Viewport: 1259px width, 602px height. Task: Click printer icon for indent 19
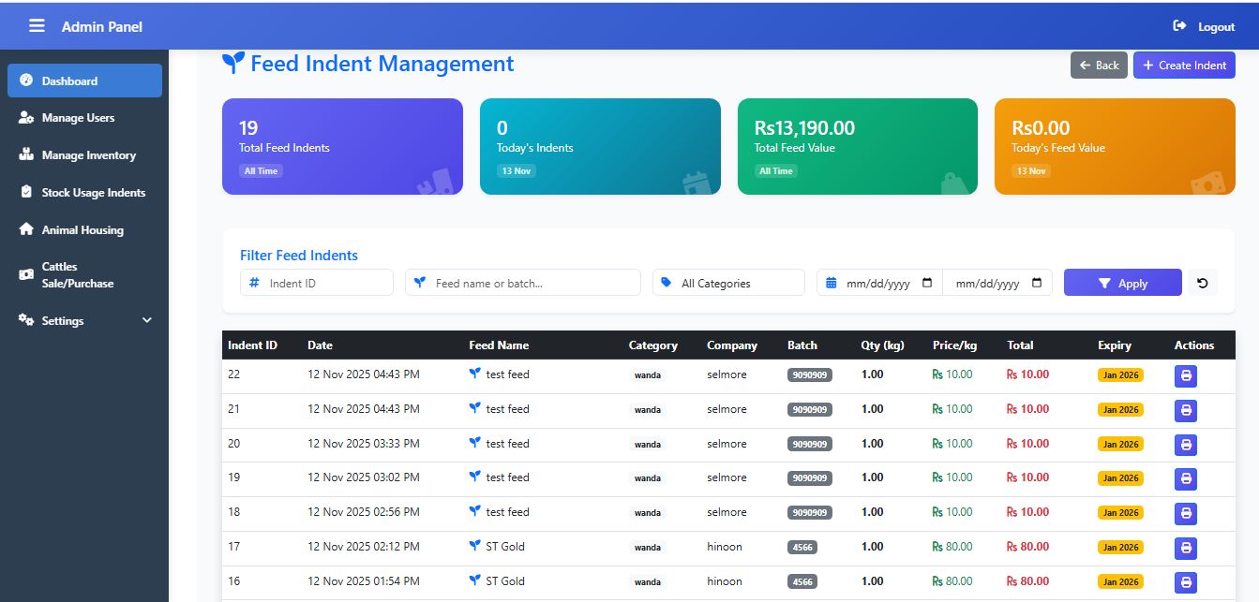tap(1186, 478)
